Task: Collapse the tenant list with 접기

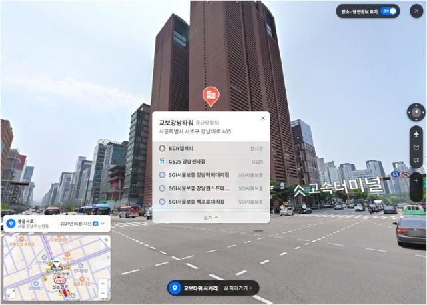Action: [x=211, y=218]
